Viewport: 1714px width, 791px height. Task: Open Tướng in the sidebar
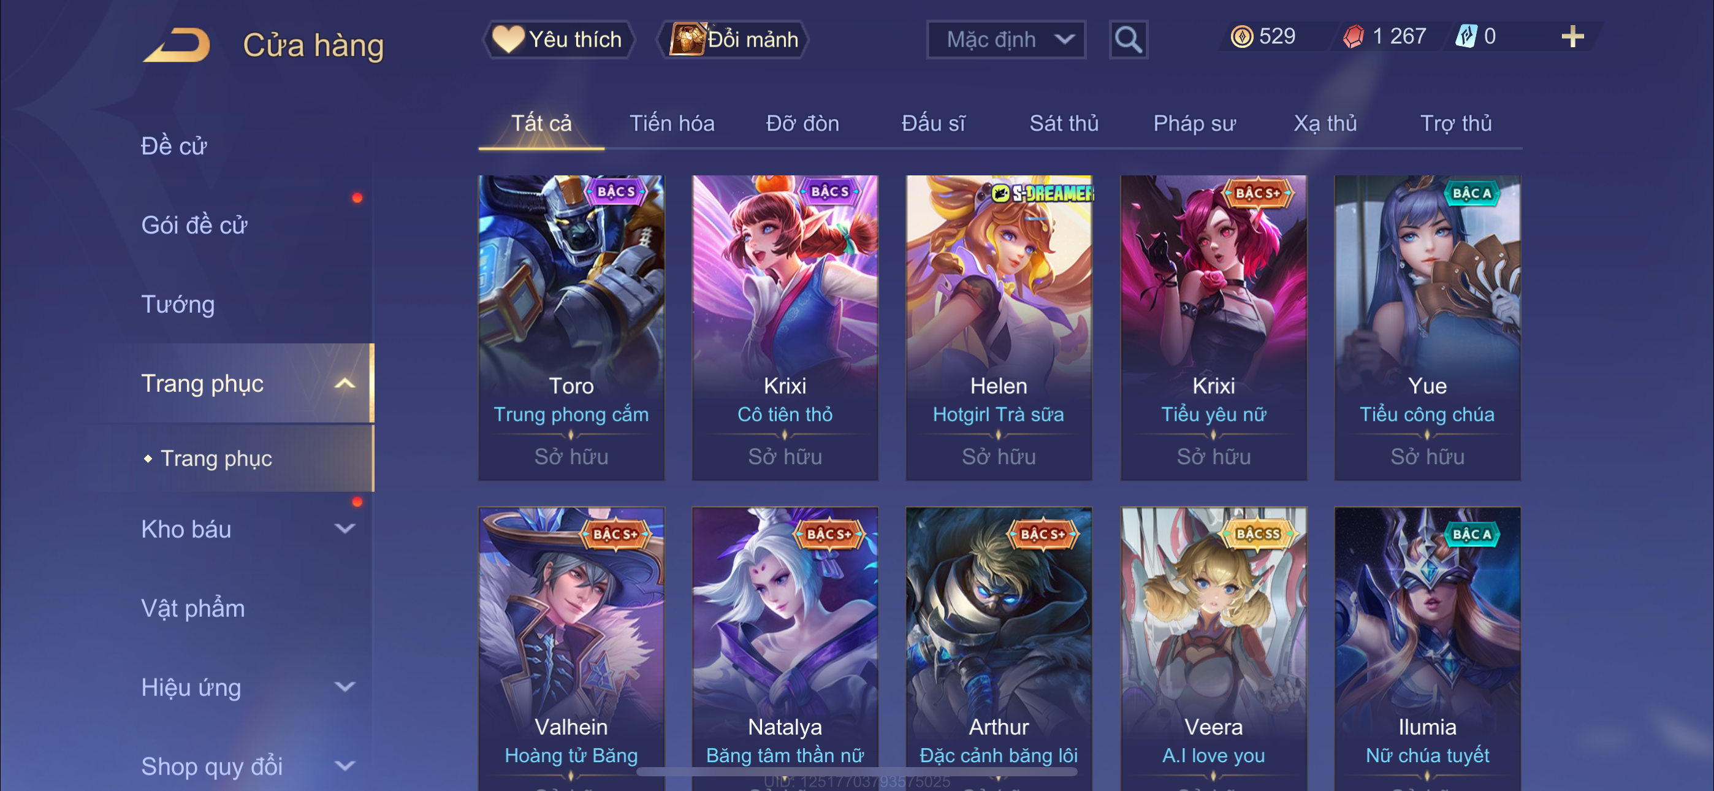pos(178,305)
